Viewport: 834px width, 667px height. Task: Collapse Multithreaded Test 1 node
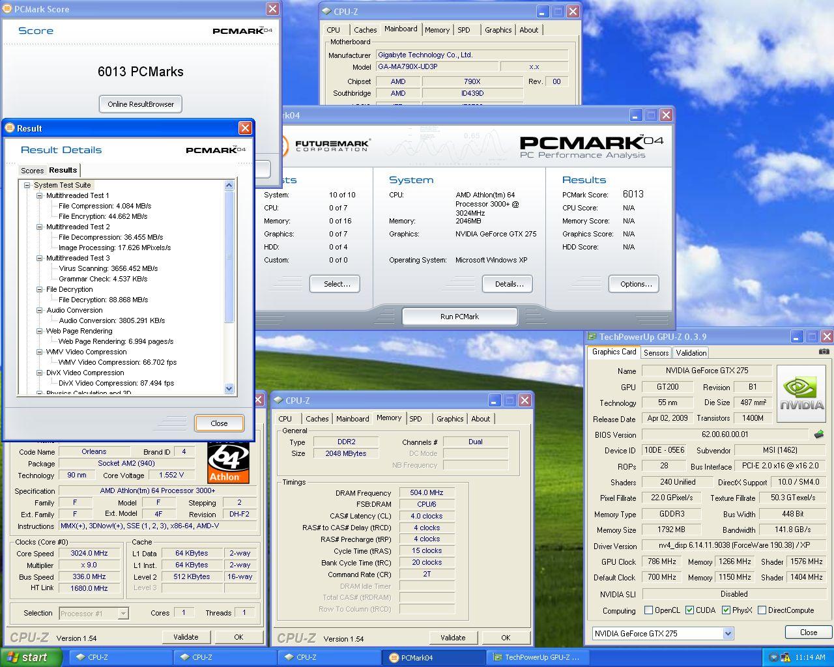pos(40,195)
